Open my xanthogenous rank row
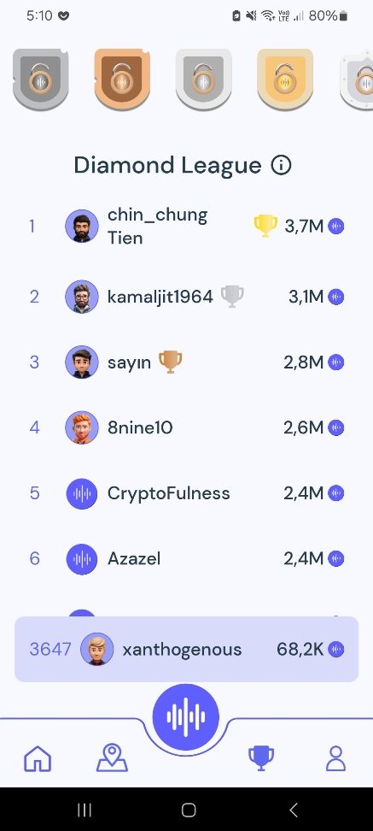 click(186, 649)
